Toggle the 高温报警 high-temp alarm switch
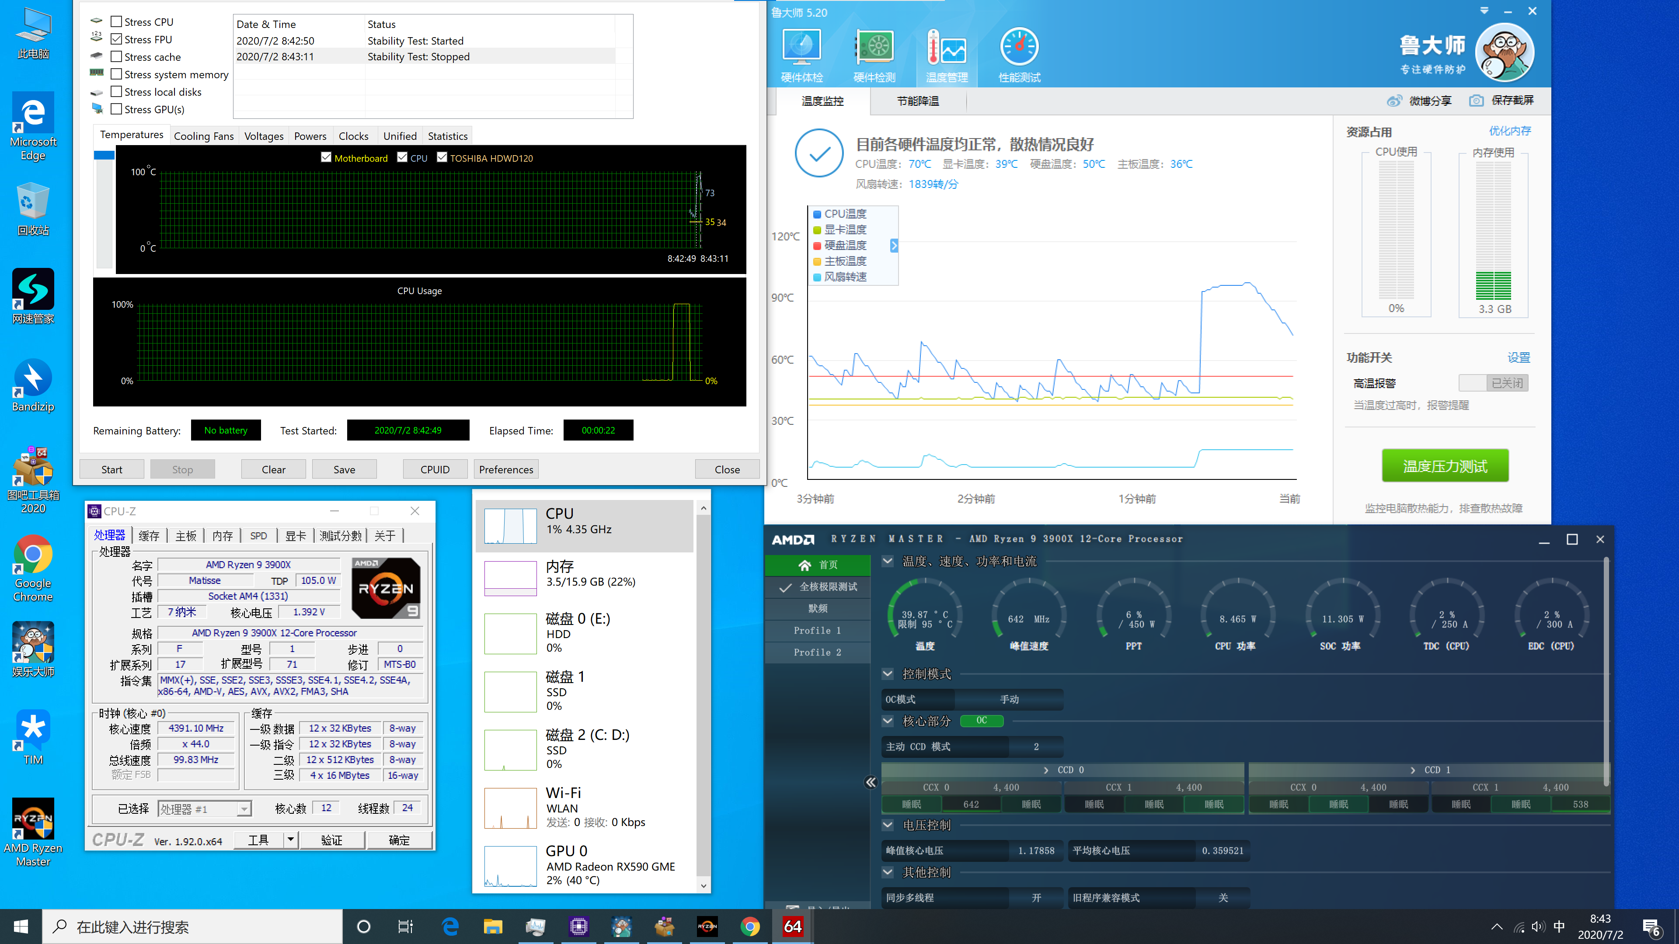The image size is (1679, 944). 1493,383
